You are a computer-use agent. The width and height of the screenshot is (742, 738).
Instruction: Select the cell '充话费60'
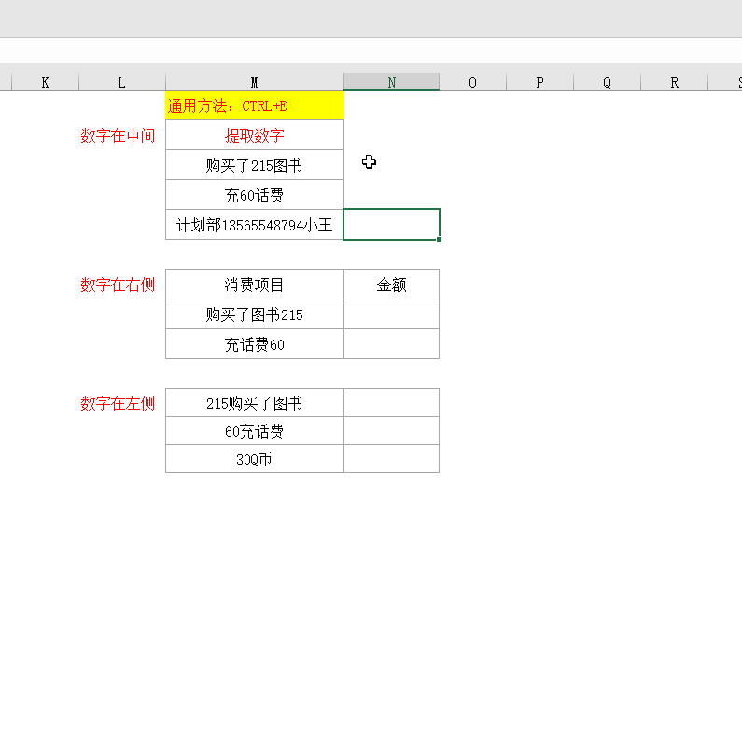point(255,344)
